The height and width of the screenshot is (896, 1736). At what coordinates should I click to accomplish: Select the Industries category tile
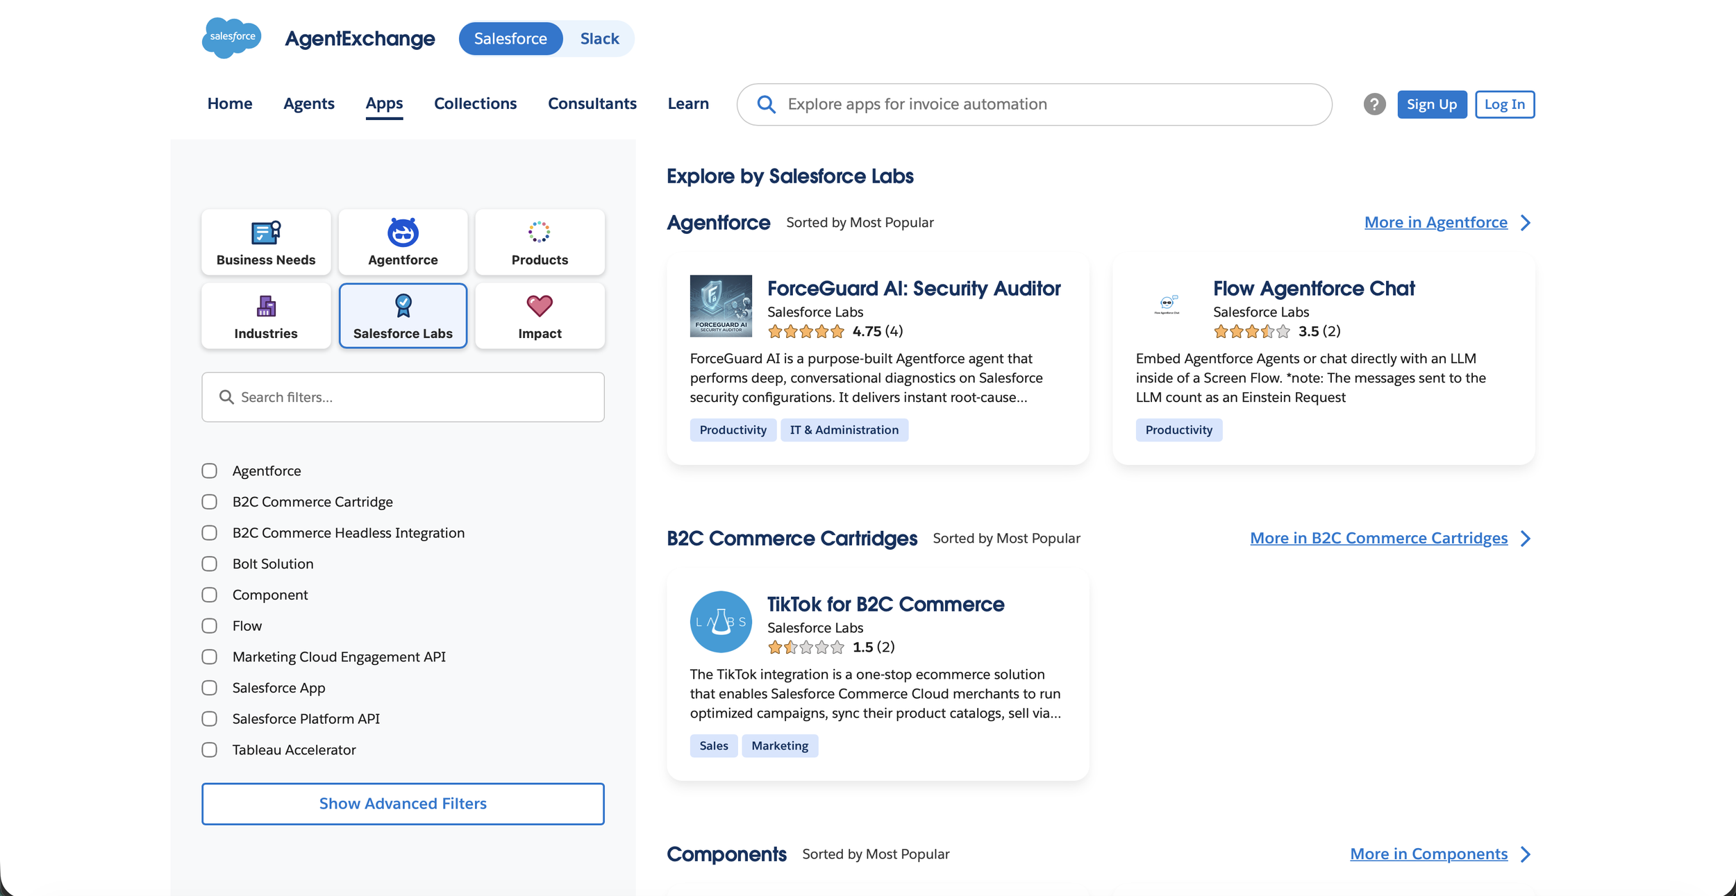pyautogui.click(x=266, y=316)
